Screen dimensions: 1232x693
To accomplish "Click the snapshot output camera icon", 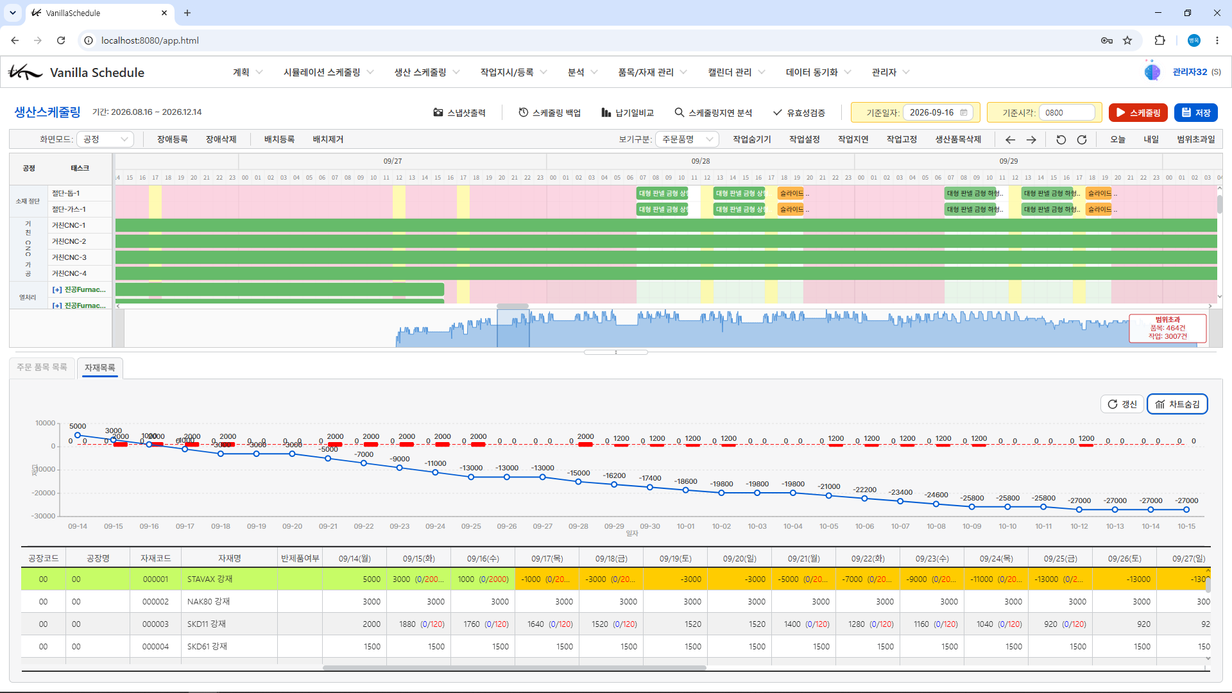I will (x=438, y=112).
